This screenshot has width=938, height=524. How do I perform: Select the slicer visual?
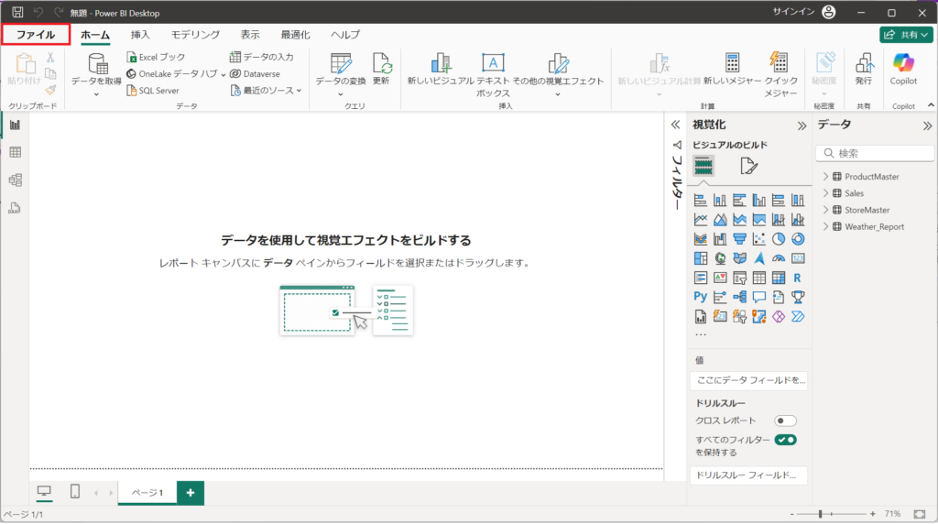(x=739, y=278)
